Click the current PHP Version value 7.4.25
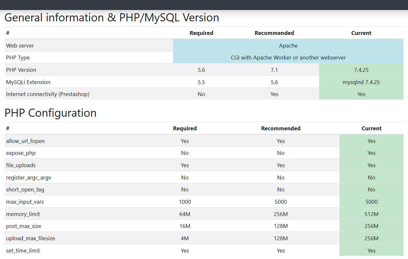 click(361, 70)
